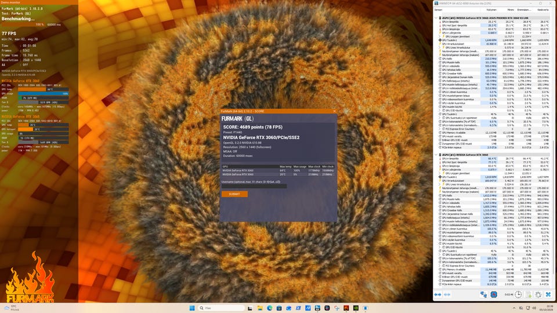Select PCIe-linkin nopeus row under GPU #0

(494, 147)
